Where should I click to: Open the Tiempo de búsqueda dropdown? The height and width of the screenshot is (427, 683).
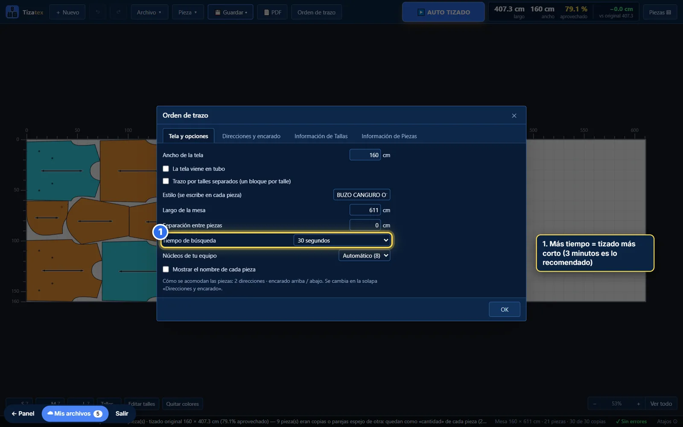pos(342,240)
